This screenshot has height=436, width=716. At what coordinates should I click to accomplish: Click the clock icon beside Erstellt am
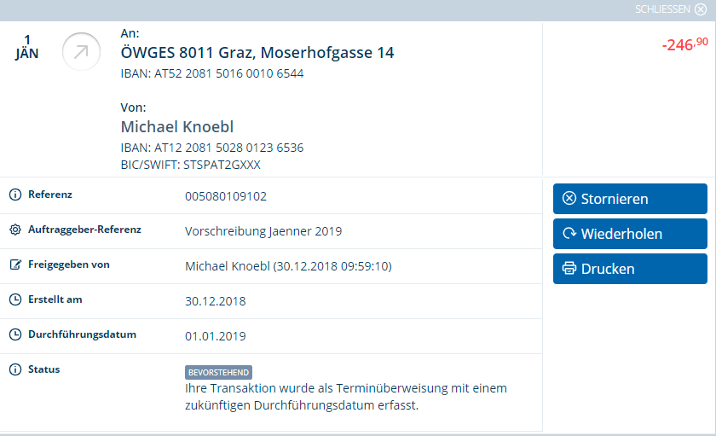pos(15,299)
